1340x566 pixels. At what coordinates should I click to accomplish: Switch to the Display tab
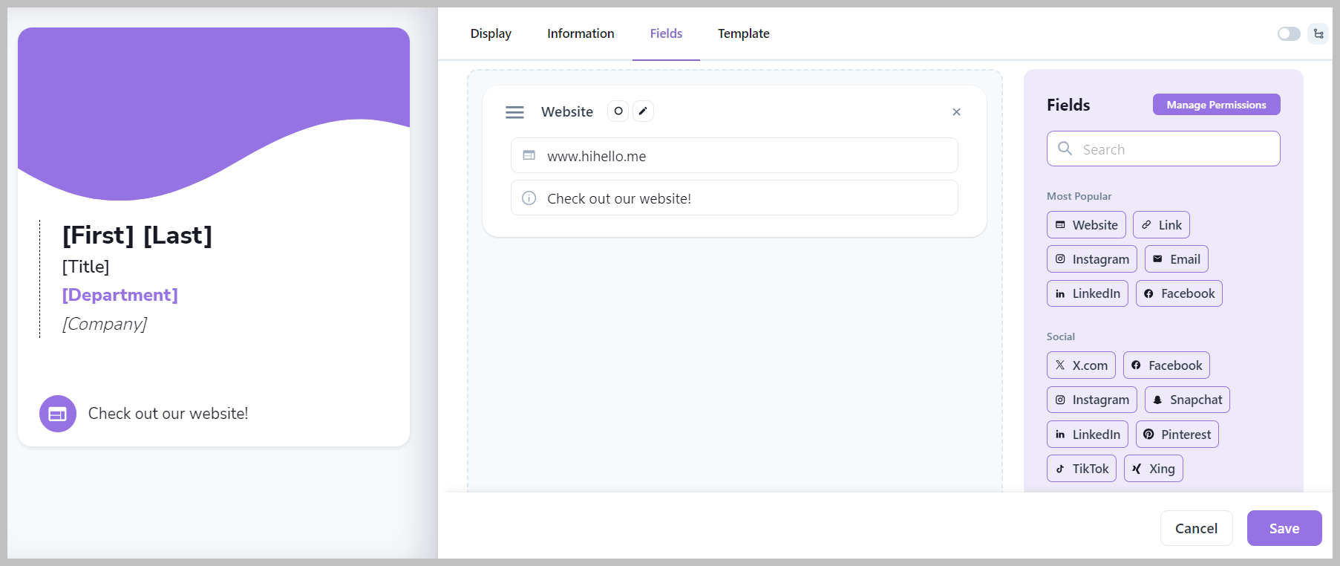pos(491,33)
